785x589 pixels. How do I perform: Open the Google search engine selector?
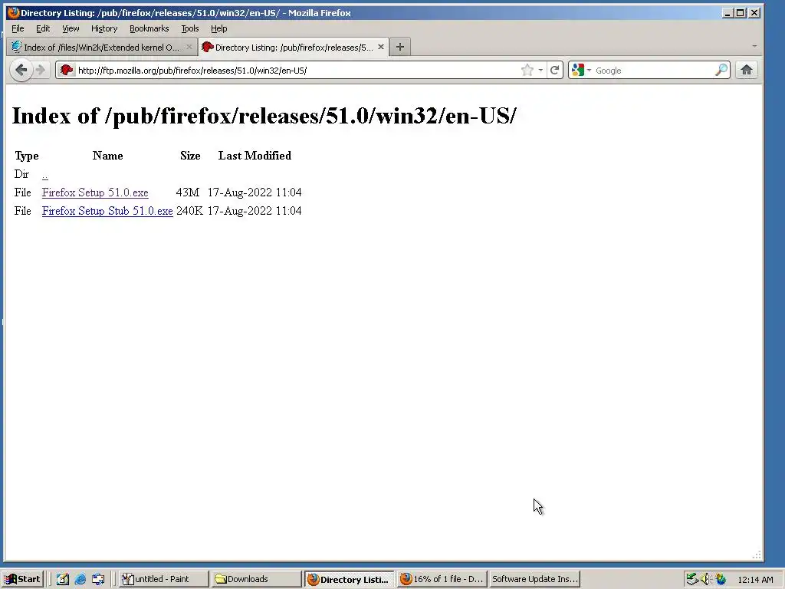(x=581, y=70)
